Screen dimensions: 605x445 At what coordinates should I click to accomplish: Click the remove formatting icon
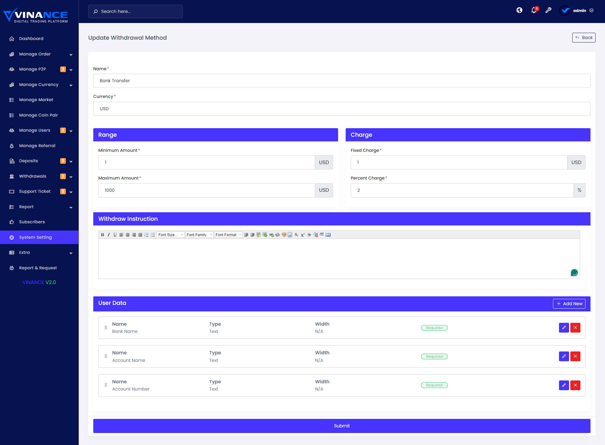click(x=315, y=235)
